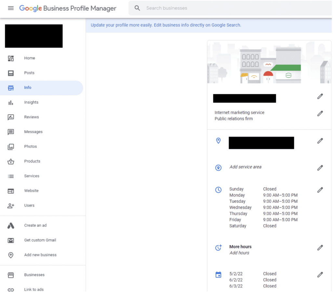Image resolution: width=333 pixels, height=298 pixels.
Task: Select Info in the sidebar
Action: (41, 88)
